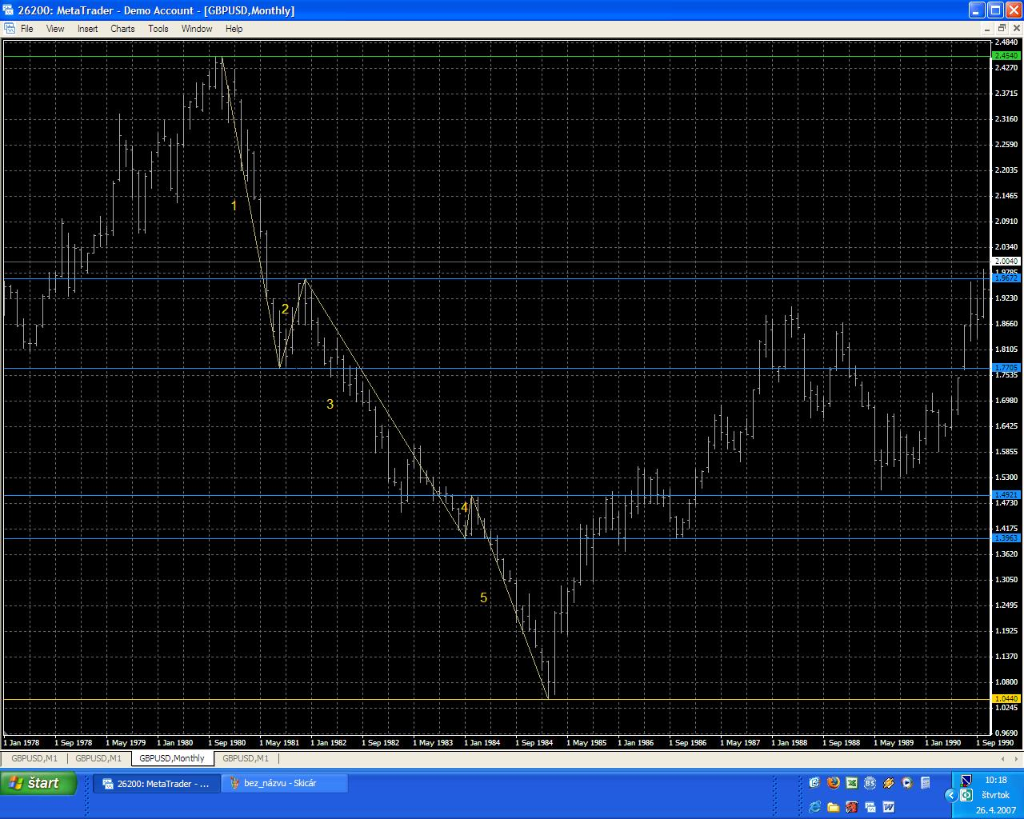Open the Charts menu
1024x819 pixels.
coord(122,29)
